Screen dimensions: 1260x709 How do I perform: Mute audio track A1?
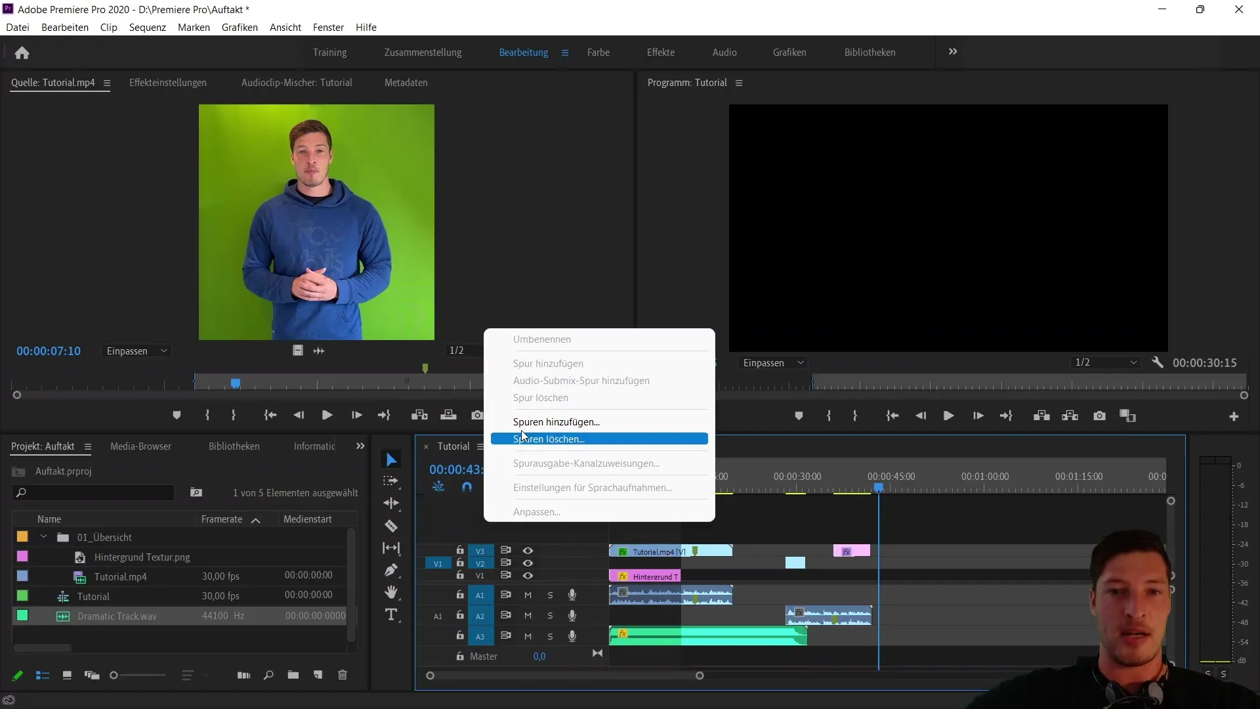(528, 595)
